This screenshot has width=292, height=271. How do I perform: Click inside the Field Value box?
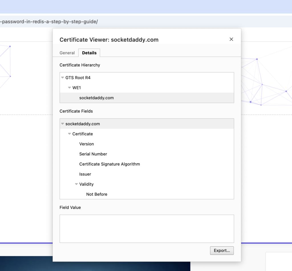147,229
